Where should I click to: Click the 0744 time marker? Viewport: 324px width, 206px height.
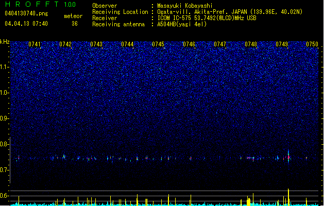click(x=127, y=44)
